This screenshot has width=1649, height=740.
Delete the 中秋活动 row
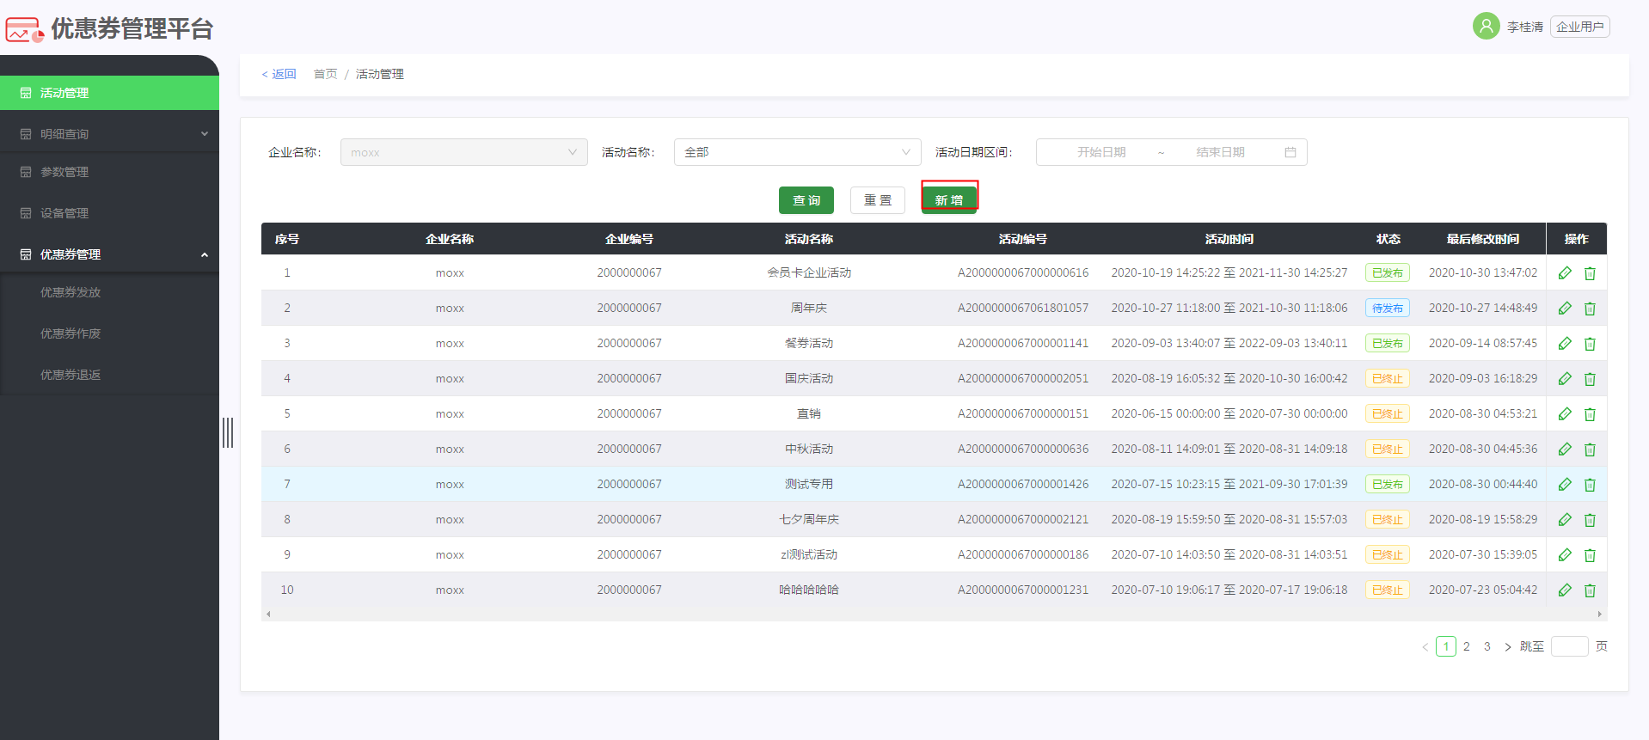tap(1590, 450)
